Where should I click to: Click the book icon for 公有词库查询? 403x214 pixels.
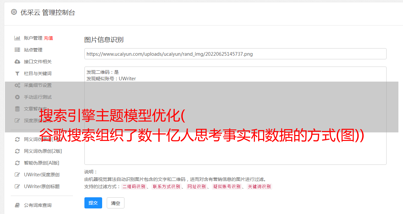point(17,205)
